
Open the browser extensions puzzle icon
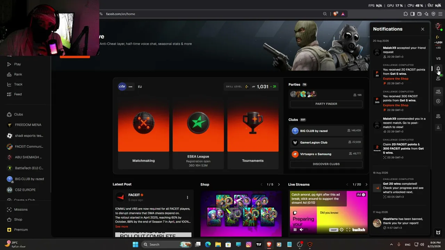[406, 14]
